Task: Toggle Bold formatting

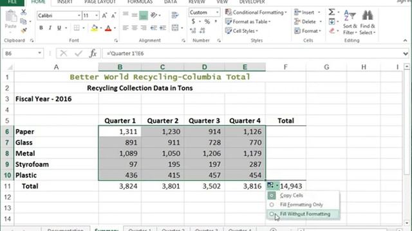Action: click(x=41, y=28)
